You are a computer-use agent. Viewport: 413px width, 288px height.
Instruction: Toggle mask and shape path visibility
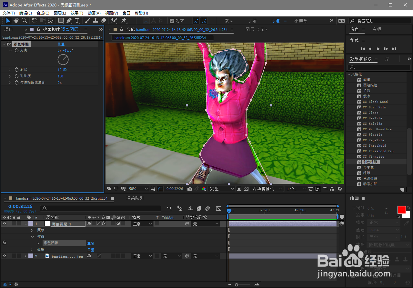160,189
